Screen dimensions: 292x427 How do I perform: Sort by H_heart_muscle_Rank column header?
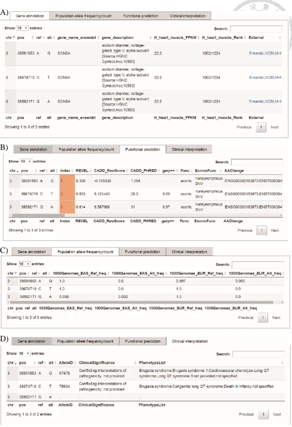(x=222, y=37)
